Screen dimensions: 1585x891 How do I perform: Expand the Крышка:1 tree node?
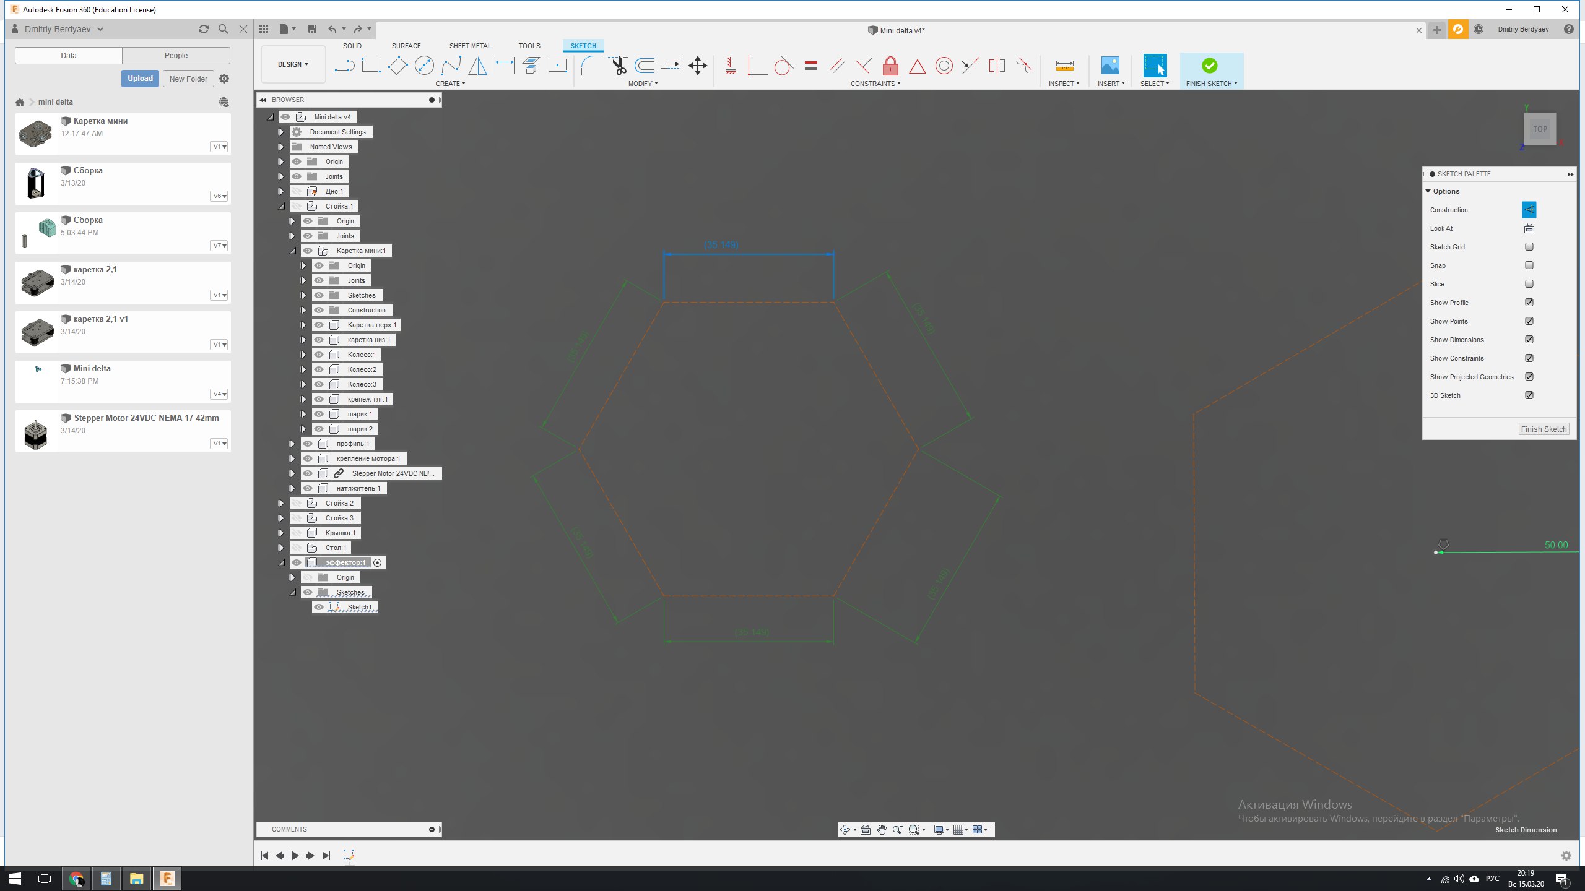click(x=281, y=533)
